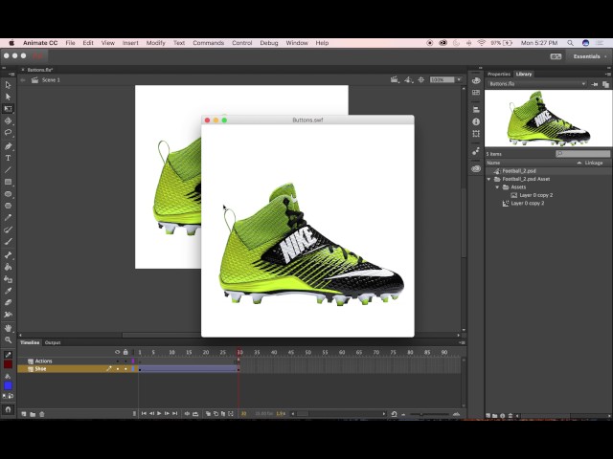Open the Timeline panel options menu
This screenshot has width=613, height=459.
click(x=462, y=342)
